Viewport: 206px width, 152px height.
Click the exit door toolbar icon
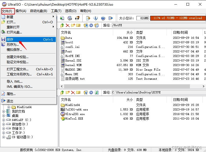pyautogui.click(x=111, y=18)
